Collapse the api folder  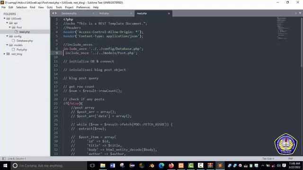pos(7,23)
